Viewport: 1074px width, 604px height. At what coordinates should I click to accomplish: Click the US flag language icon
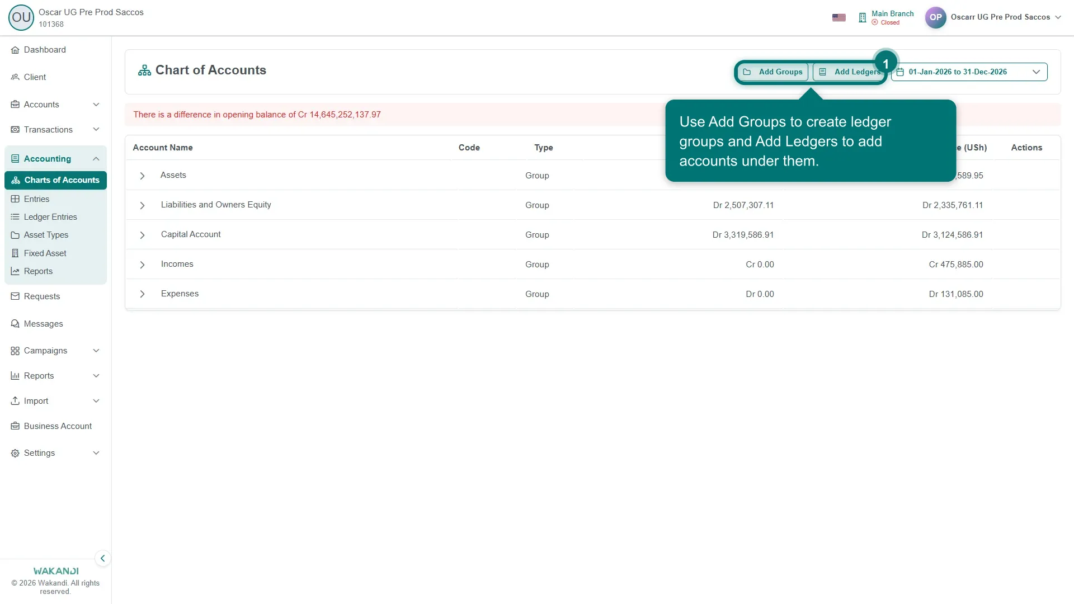(839, 18)
